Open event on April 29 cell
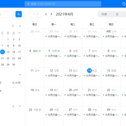The height and width of the screenshot is (126, 126). pos(111,115)
